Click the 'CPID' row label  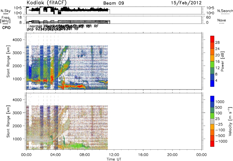pyautogui.click(x=6, y=28)
